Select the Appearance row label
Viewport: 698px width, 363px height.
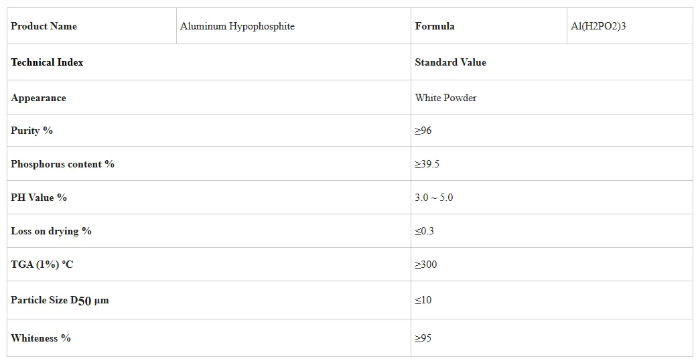[39, 98]
